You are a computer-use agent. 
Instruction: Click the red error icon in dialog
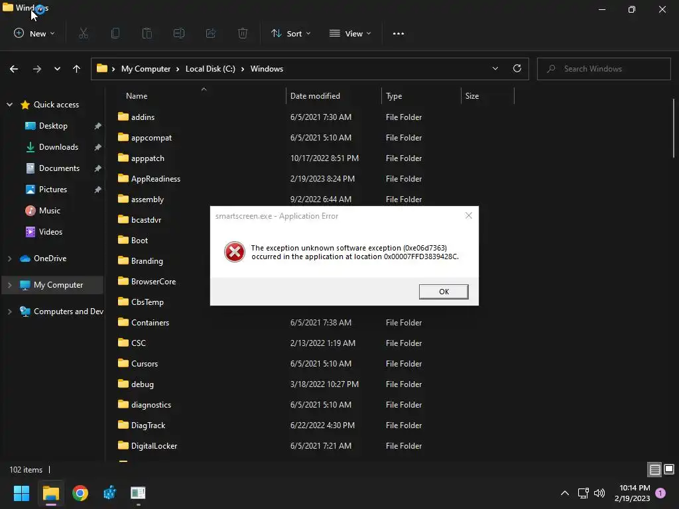click(234, 252)
